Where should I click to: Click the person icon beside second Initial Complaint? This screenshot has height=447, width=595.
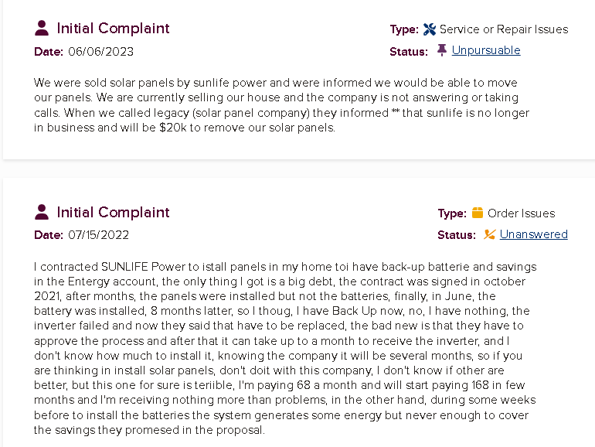tap(42, 212)
